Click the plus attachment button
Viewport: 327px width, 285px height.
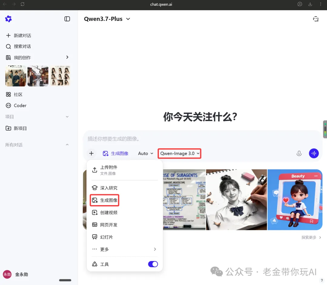coord(91,153)
